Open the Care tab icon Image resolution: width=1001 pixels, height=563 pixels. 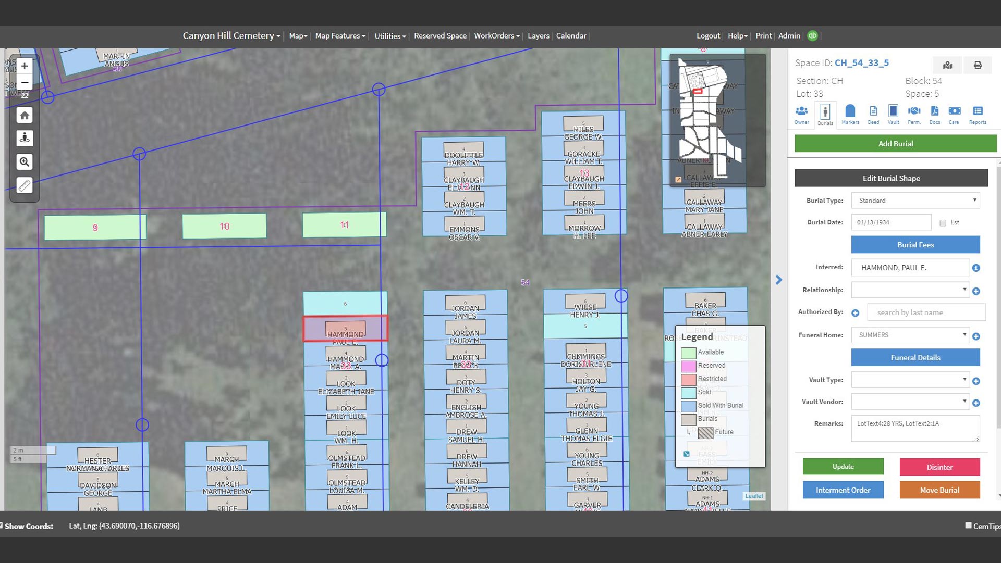coord(954,115)
